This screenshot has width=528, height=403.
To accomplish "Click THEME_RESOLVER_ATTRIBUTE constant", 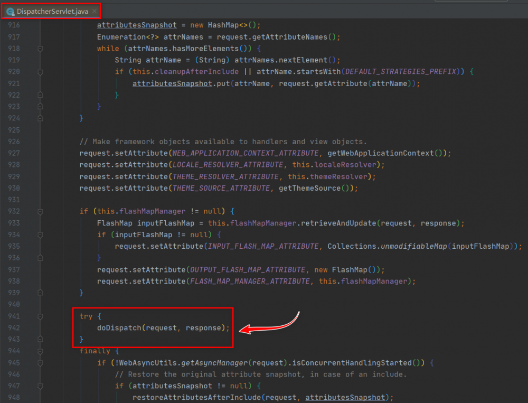I will tap(225, 176).
